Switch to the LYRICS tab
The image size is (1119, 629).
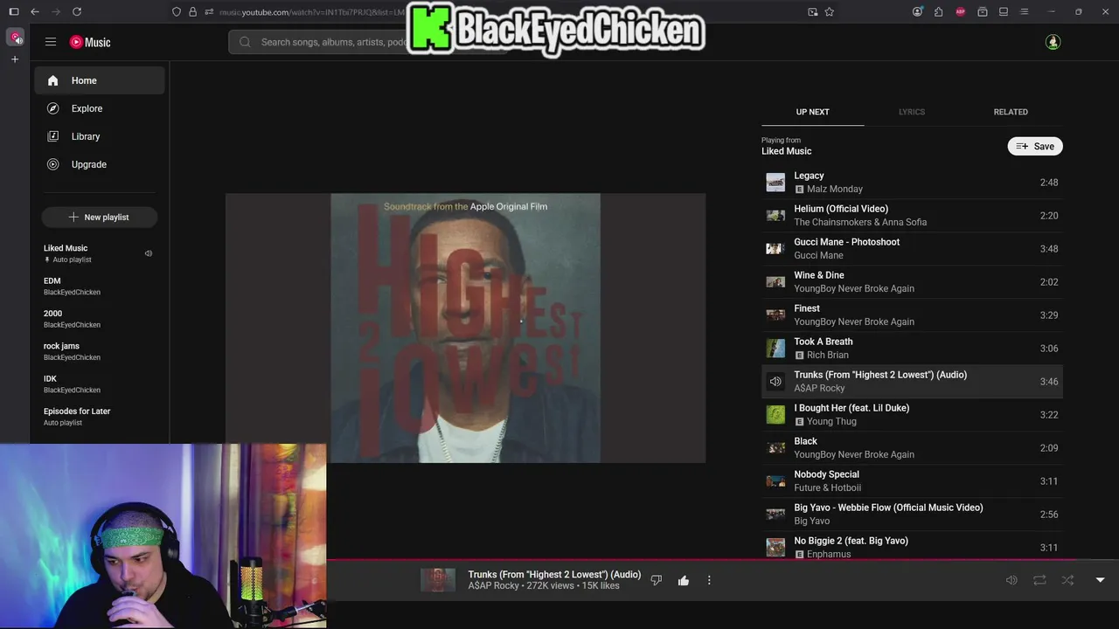[911, 112]
